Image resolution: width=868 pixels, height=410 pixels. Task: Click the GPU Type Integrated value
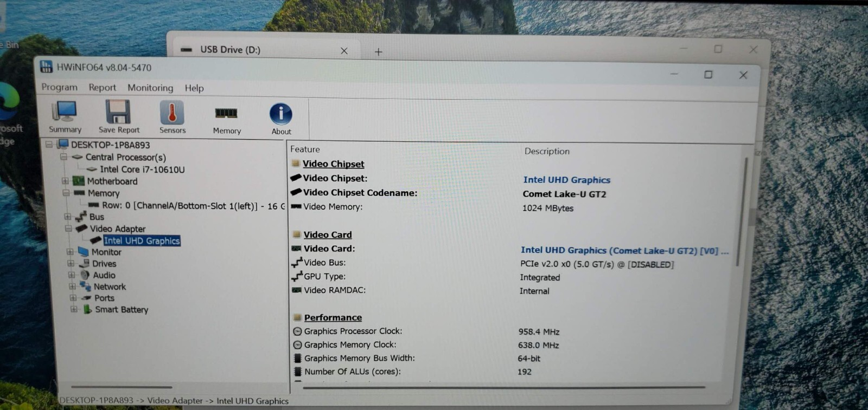click(540, 277)
